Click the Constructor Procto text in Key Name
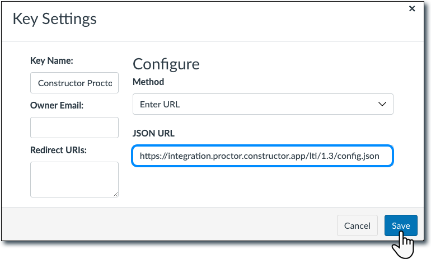The width and height of the screenshot is (431, 259). click(x=78, y=83)
